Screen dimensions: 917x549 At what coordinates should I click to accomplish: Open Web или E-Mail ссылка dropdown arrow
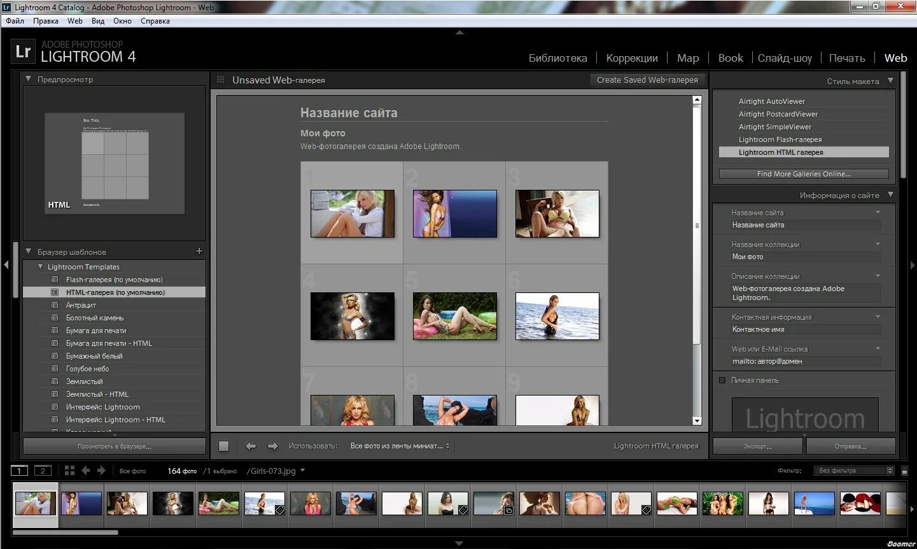point(878,348)
